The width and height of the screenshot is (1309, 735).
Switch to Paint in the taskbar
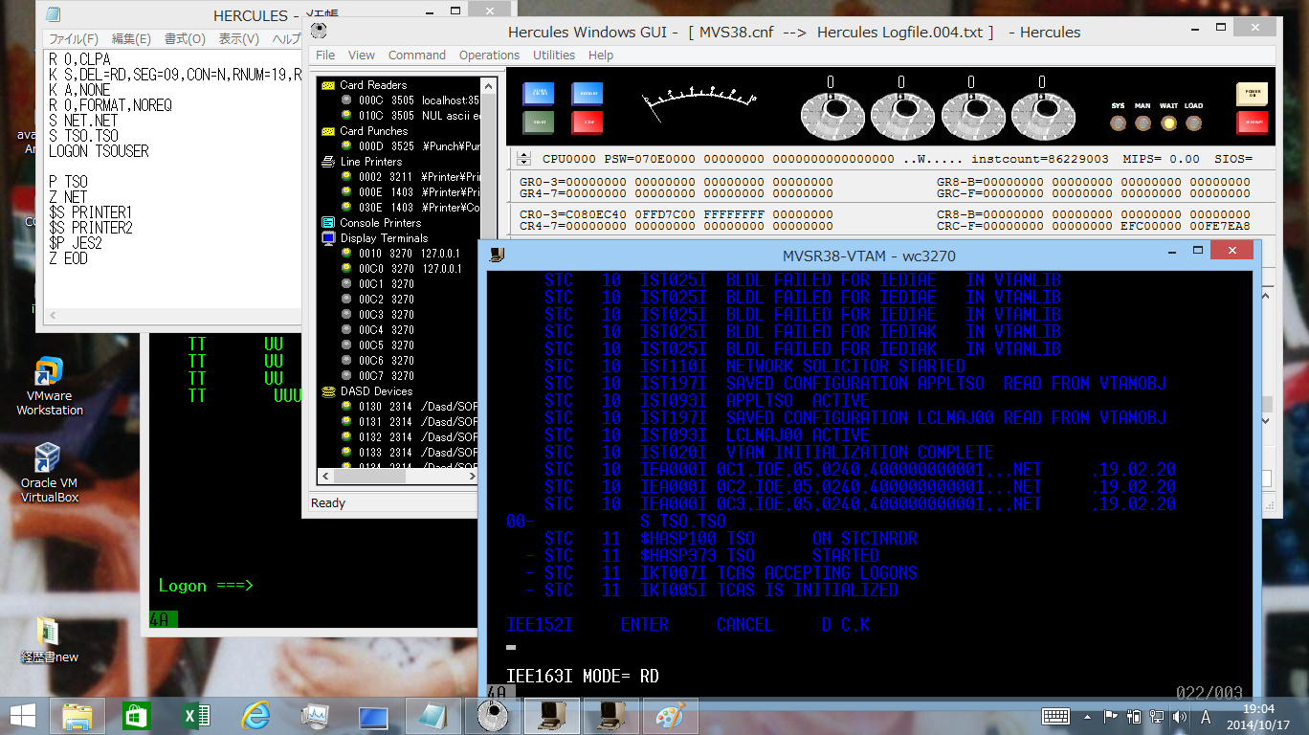point(670,716)
